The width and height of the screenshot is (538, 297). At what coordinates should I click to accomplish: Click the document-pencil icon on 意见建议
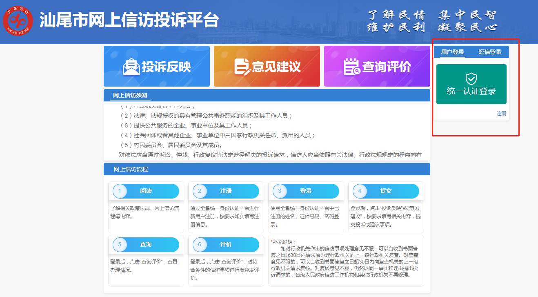pos(242,67)
